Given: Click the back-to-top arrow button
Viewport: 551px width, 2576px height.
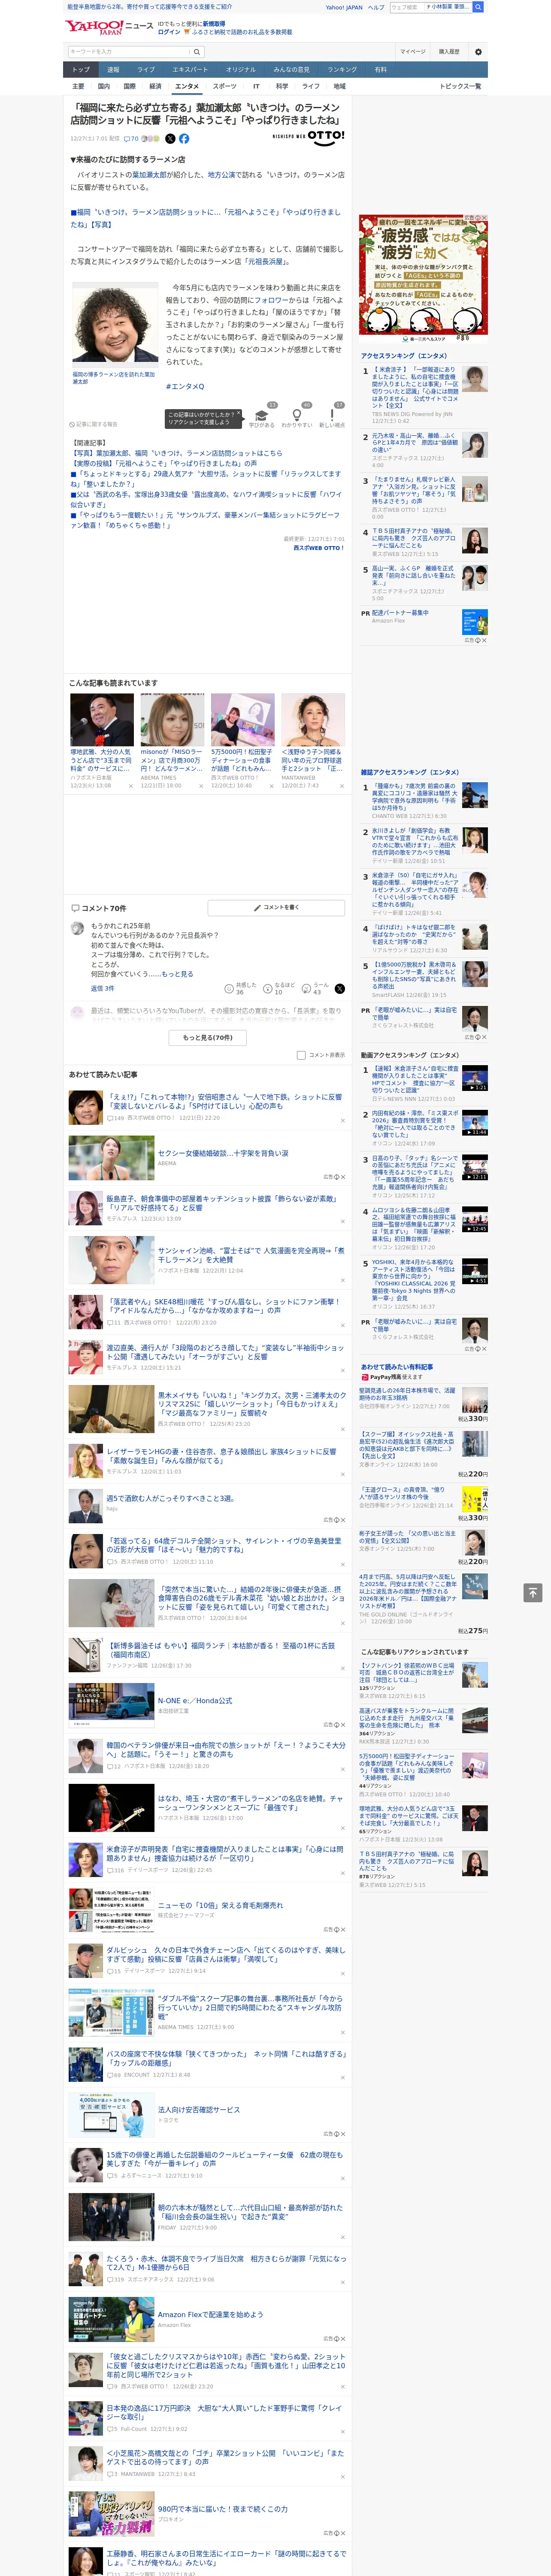Looking at the screenshot, I should point(533,1592).
